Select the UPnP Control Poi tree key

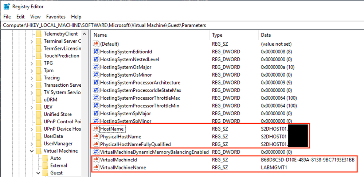click(x=62, y=122)
